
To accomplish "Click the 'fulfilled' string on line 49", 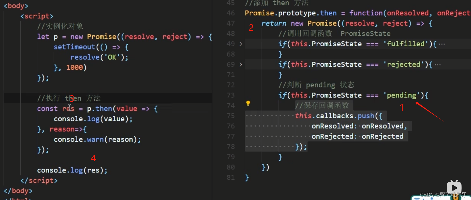I will point(406,44).
